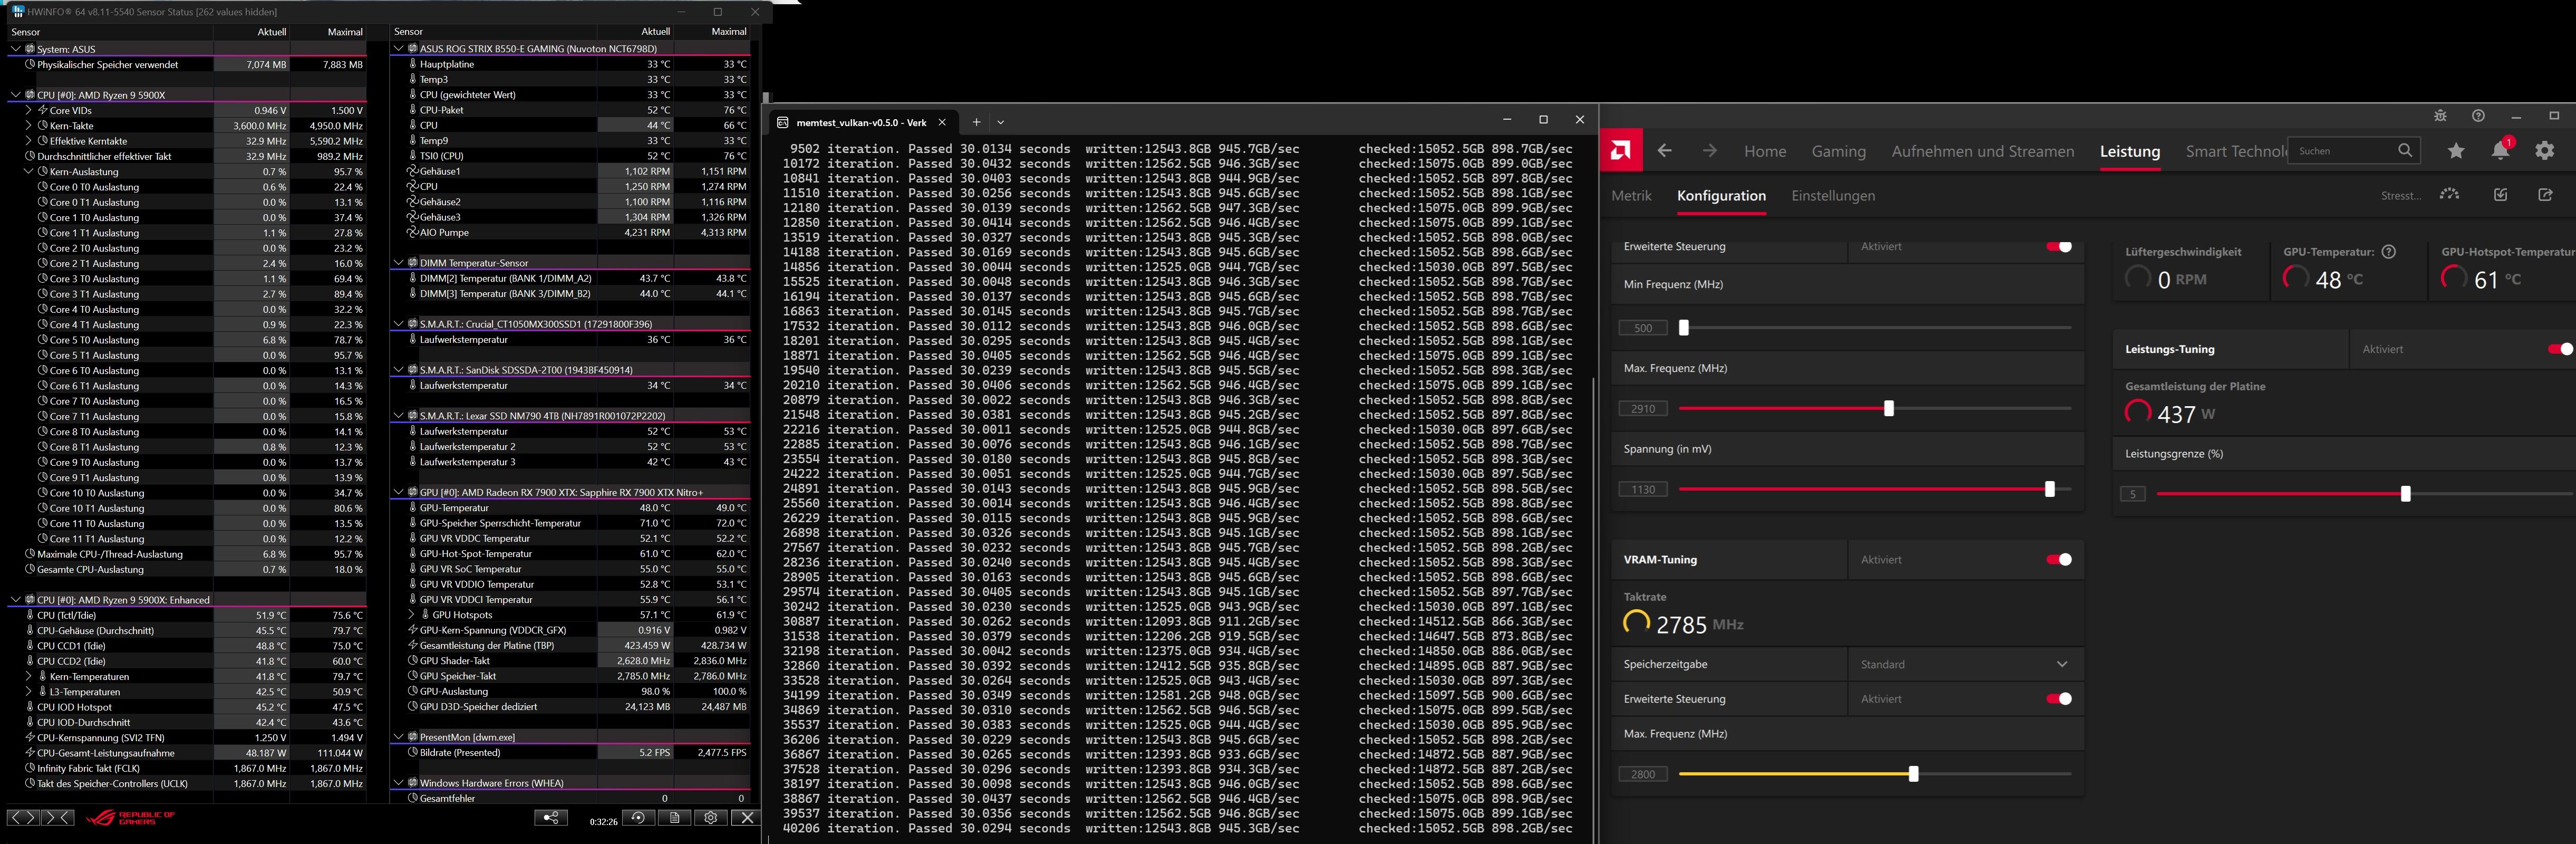This screenshot has width=2576, height=844.
Task: Click the export tuning profile icon
Action: (2545, 195)
